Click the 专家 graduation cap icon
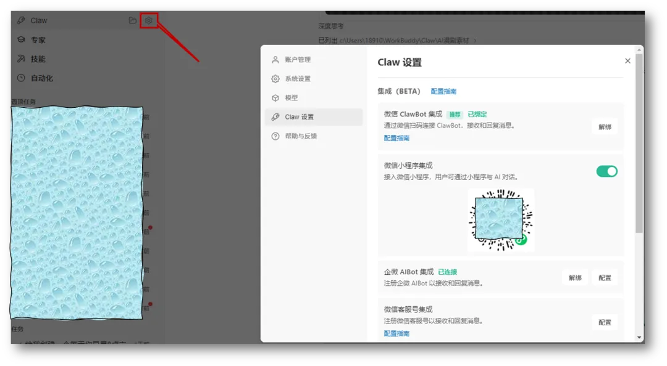 21,39
